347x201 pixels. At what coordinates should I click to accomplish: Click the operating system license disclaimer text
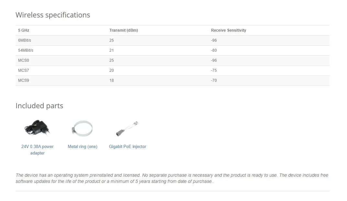[x=172, y=178]
